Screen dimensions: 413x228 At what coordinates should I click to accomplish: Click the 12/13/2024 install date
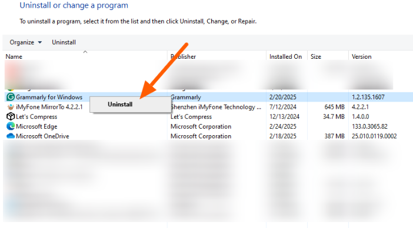[x=284, y=117]
